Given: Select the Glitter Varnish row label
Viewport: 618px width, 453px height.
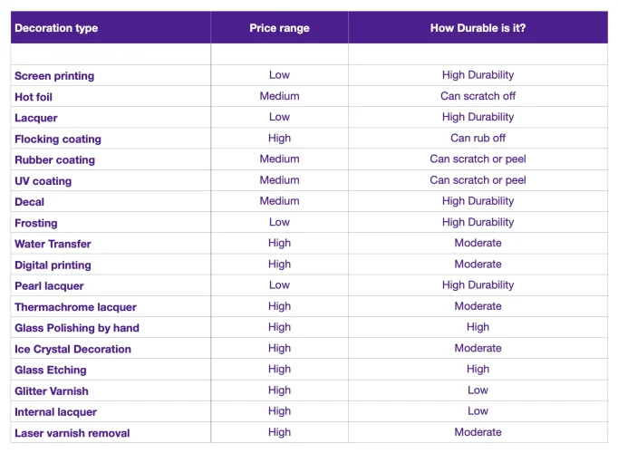Looking at the screenshot, I should [x=52, y=391].
